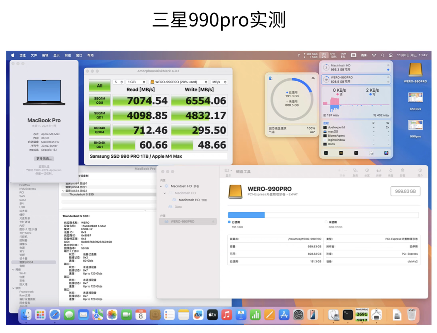The height and width of the screenshot is (333, 437).
Task: Open the Trash in the Dock
Action: (411, 315)
